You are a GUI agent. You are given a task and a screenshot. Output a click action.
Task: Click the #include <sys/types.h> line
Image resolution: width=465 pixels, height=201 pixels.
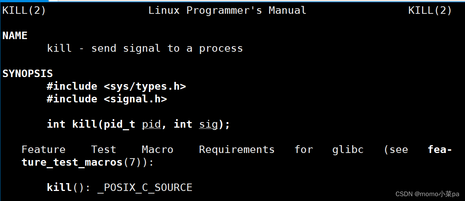click(116, 86)
